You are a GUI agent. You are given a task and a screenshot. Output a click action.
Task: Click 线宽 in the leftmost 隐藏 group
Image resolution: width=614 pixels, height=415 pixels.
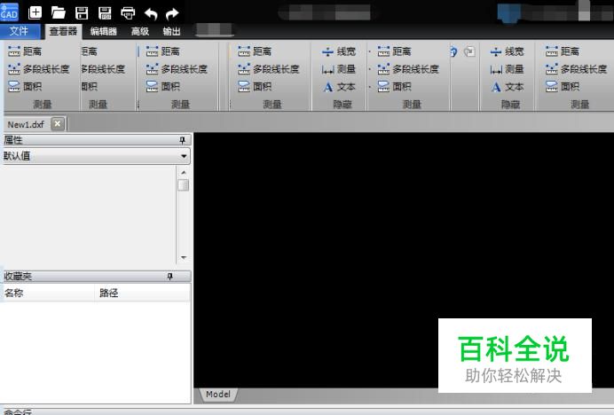pyautogui.click(x=338, y=51)
